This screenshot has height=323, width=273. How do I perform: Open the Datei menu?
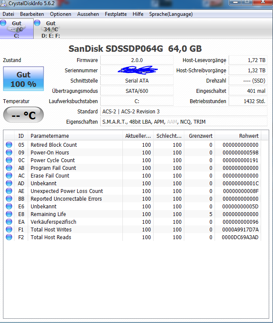coord(8,14)
